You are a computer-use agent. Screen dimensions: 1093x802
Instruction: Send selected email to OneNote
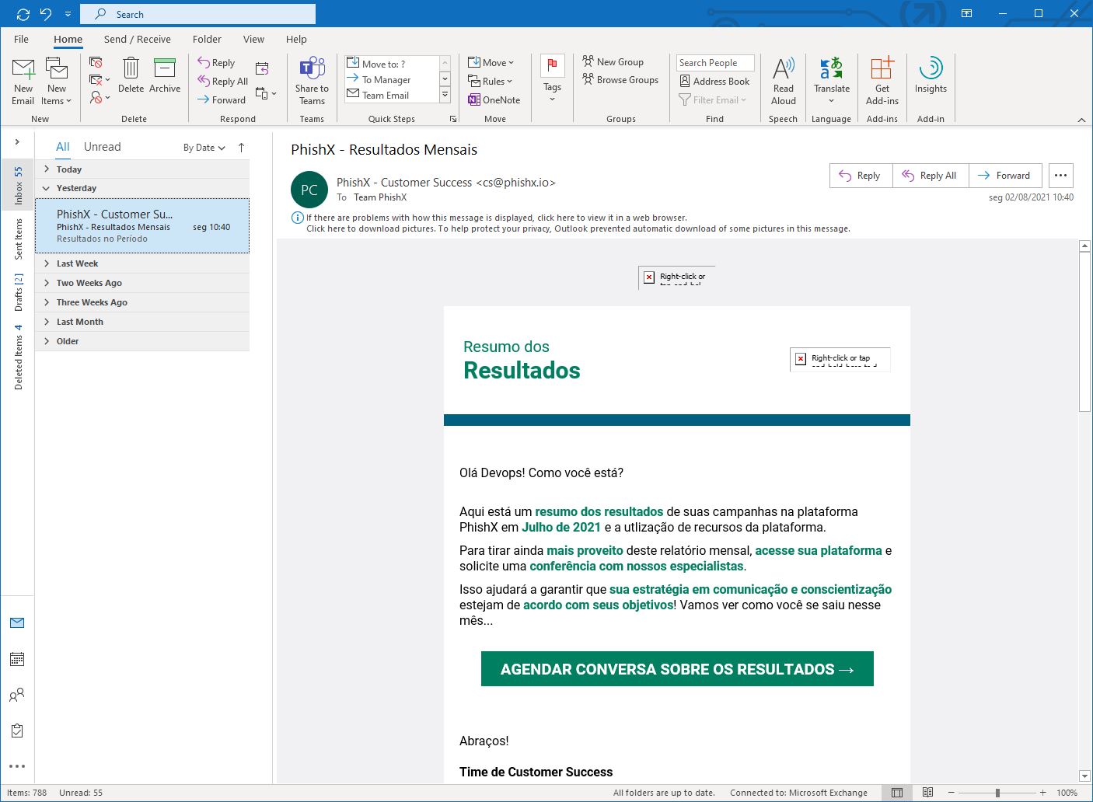coord(494,99)
